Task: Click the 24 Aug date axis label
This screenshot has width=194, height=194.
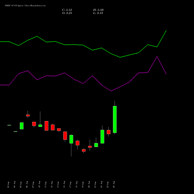Action: coord(101,185)
